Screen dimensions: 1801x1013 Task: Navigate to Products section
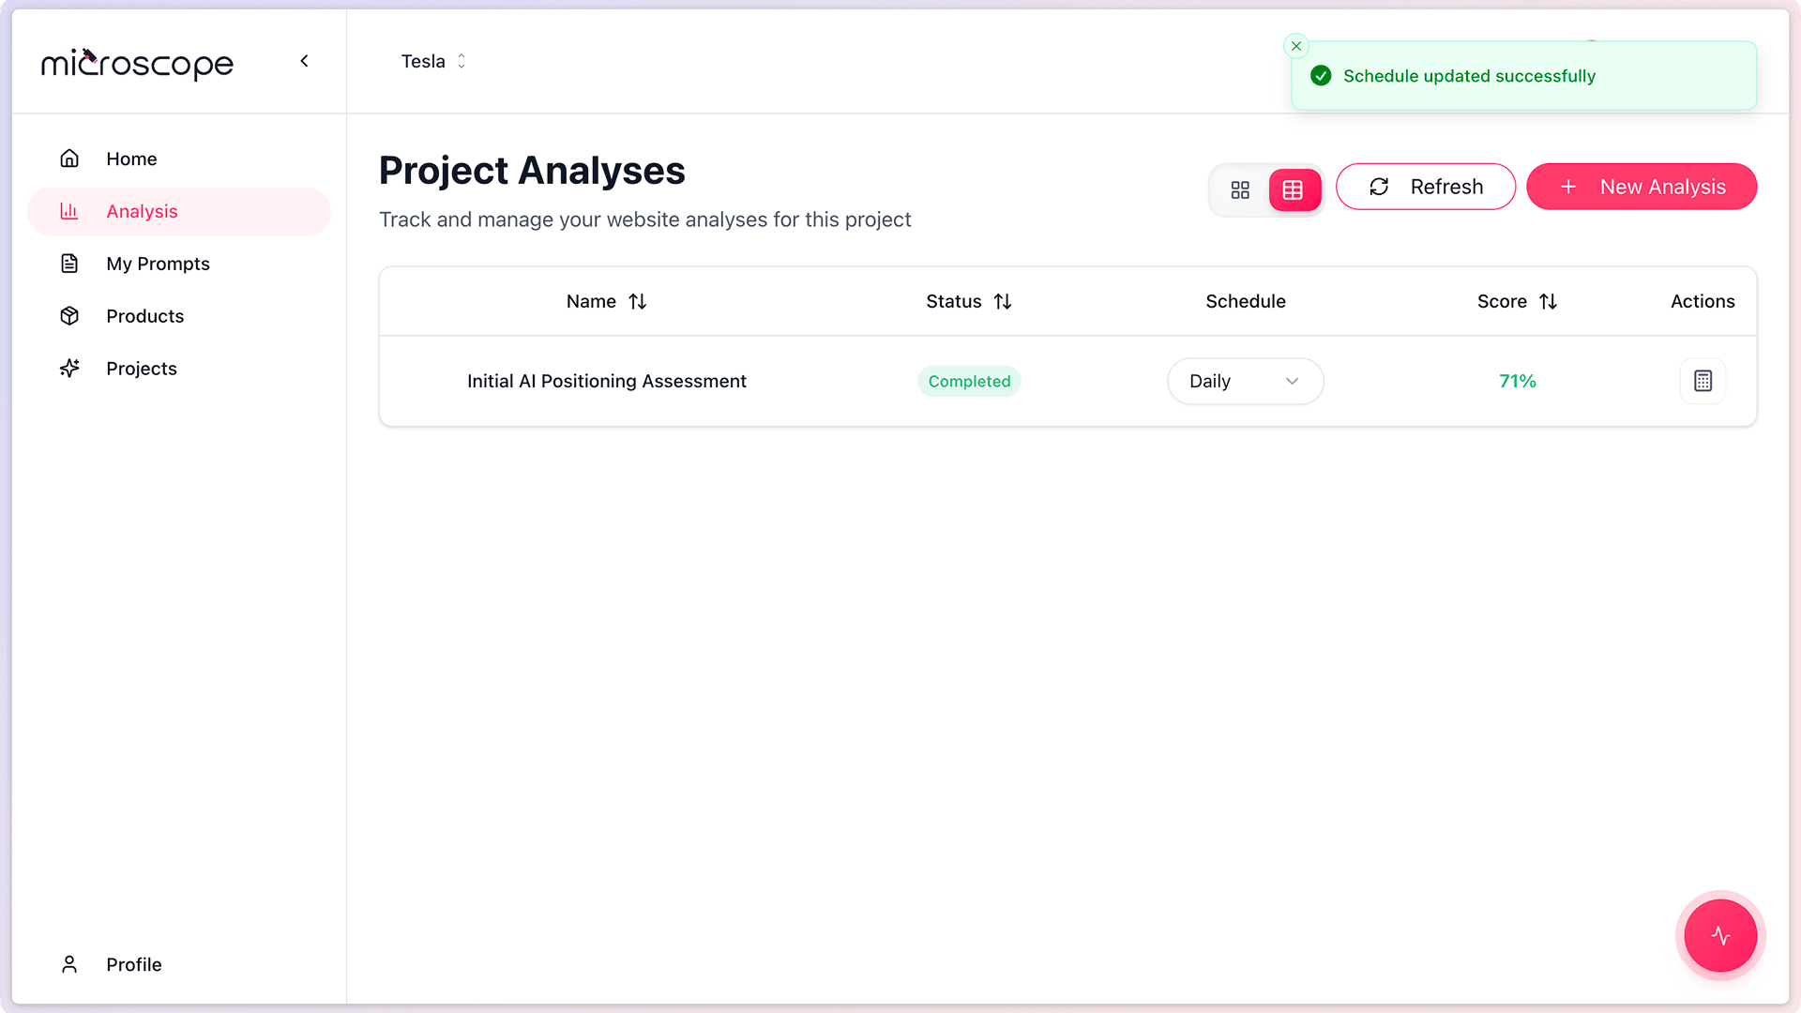pos(144,316)
